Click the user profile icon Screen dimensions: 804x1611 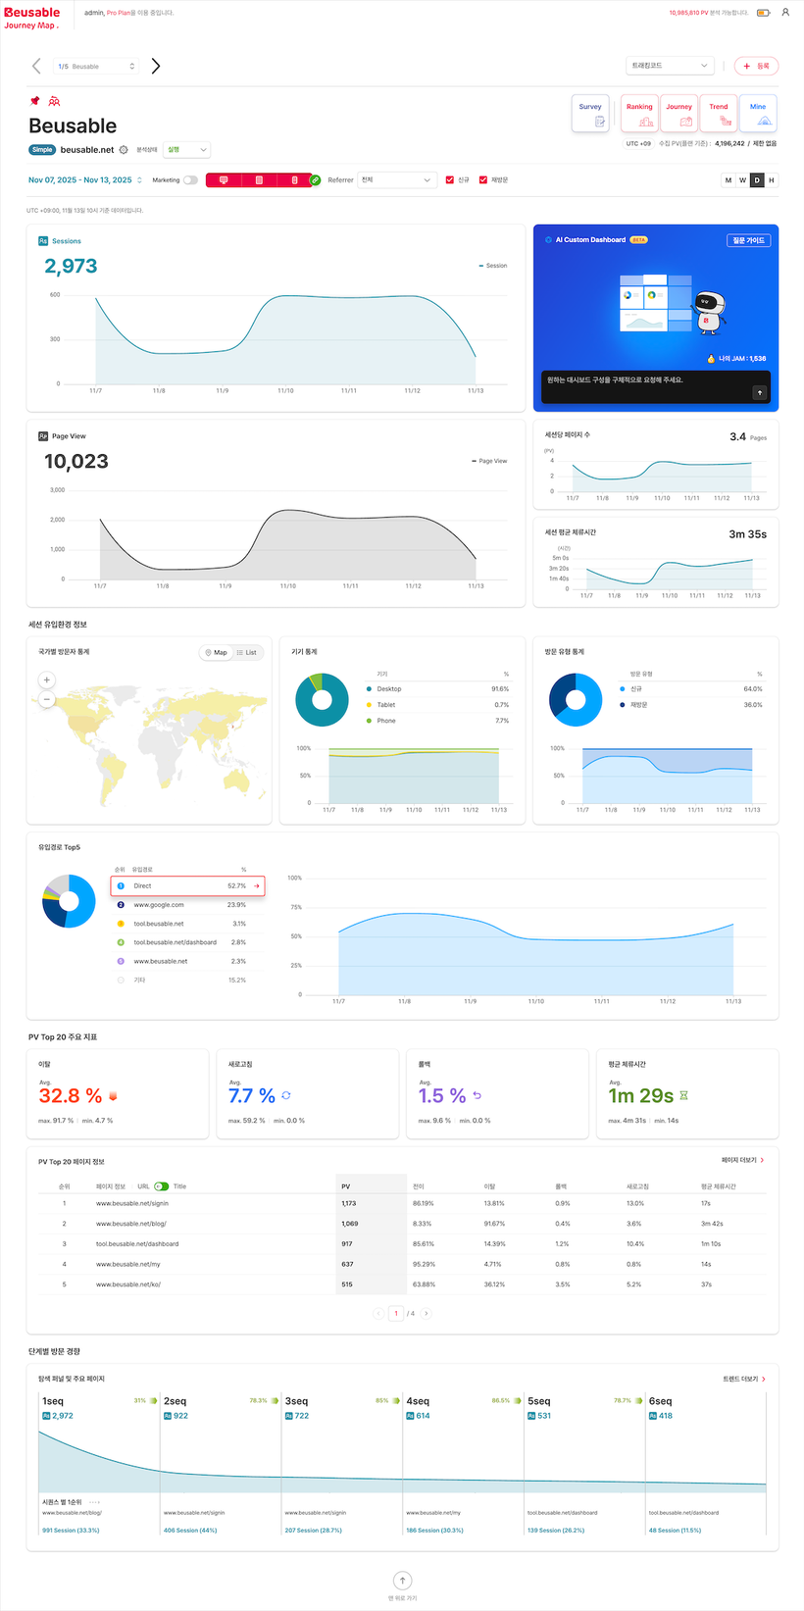785,13
